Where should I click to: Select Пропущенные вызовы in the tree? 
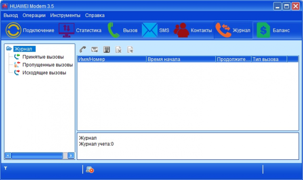coord(48,65)
